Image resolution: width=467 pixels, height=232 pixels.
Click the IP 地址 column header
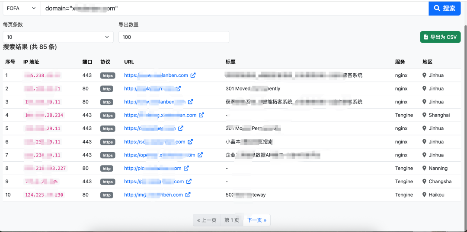pos(31,62)
